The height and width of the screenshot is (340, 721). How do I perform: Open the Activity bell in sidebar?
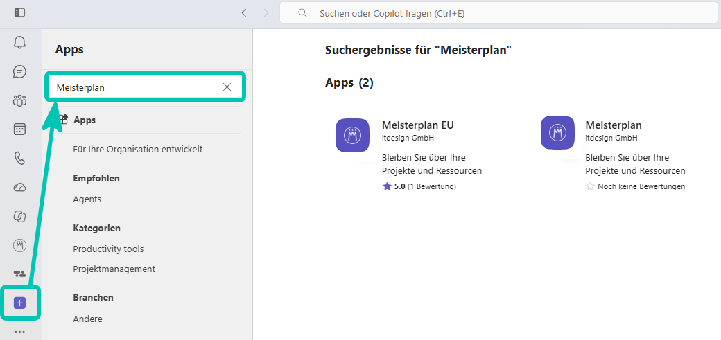click(20, 42)
